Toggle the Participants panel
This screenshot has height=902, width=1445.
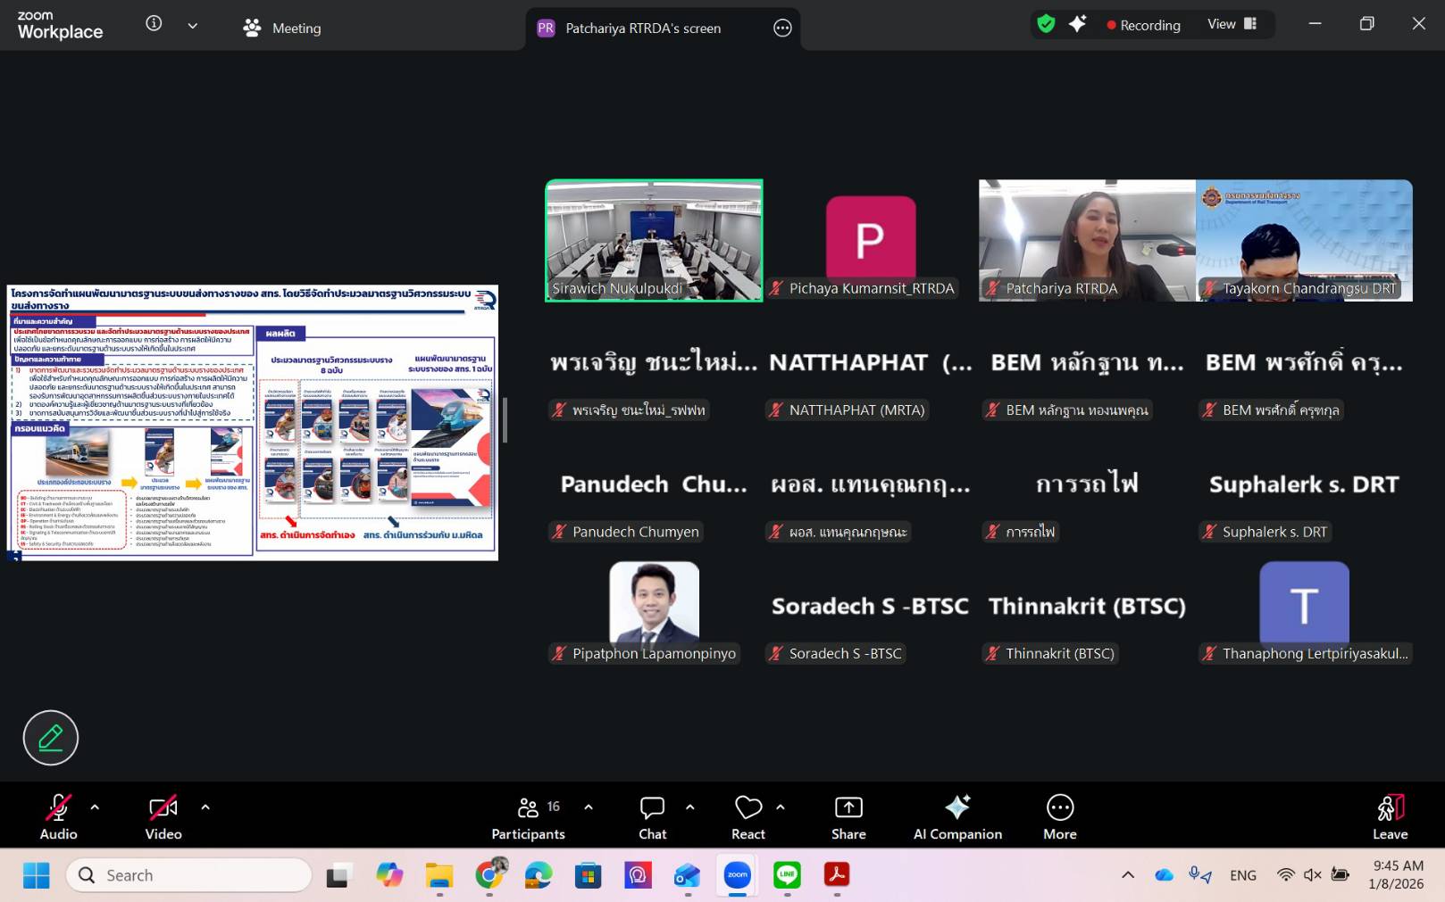coord(528,817)
